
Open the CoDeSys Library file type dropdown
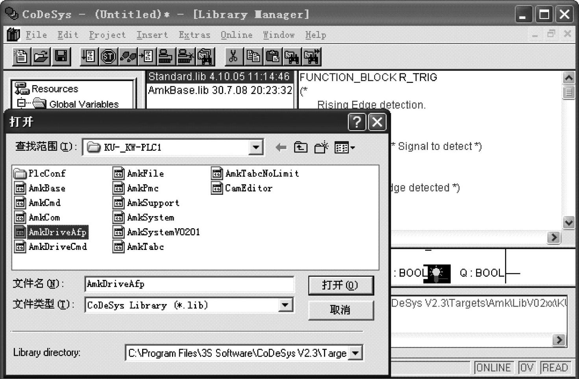[x=285, y=305]
